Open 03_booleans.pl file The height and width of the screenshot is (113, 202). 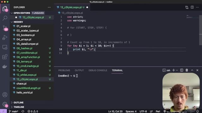click(25, 35)
